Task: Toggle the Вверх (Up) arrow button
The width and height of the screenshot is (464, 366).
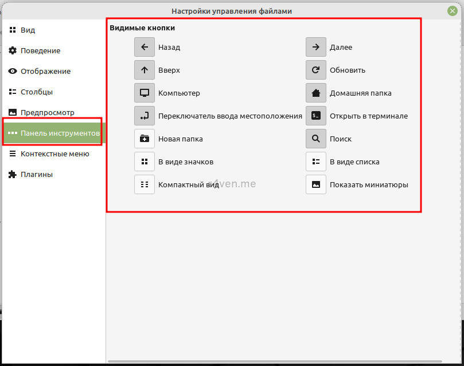Action: (x=145, y=70)
